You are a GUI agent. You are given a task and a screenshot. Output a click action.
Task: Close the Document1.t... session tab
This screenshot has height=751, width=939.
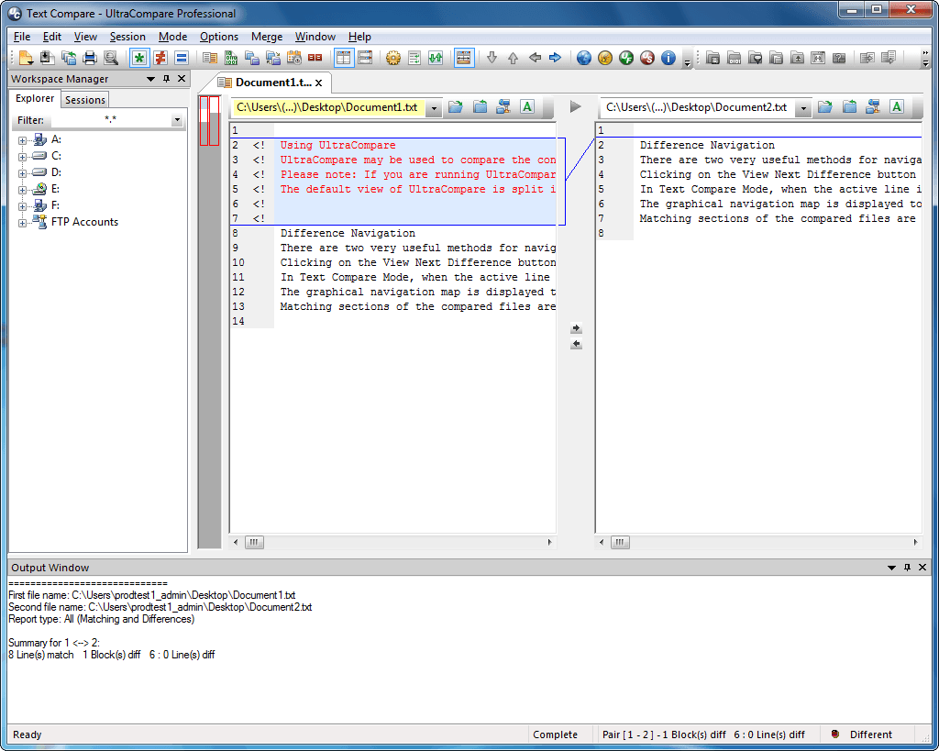318,83
